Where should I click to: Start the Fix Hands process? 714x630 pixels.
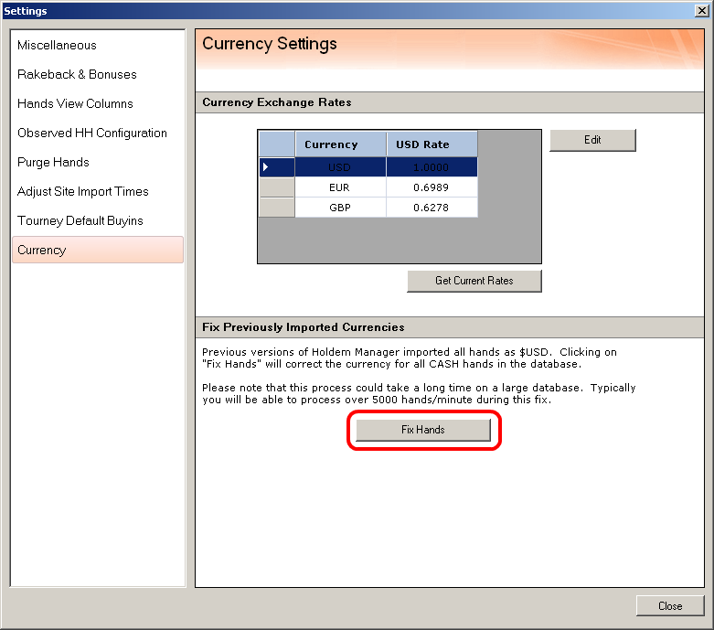coord(423,430)
